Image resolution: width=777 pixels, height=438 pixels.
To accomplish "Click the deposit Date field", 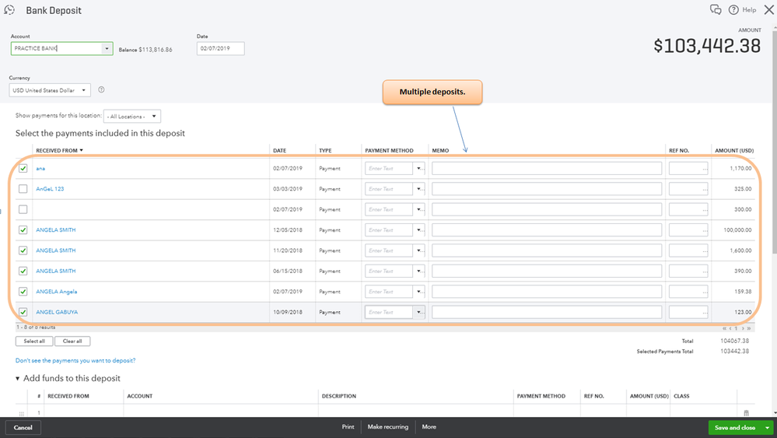I will tap(221, 48).
